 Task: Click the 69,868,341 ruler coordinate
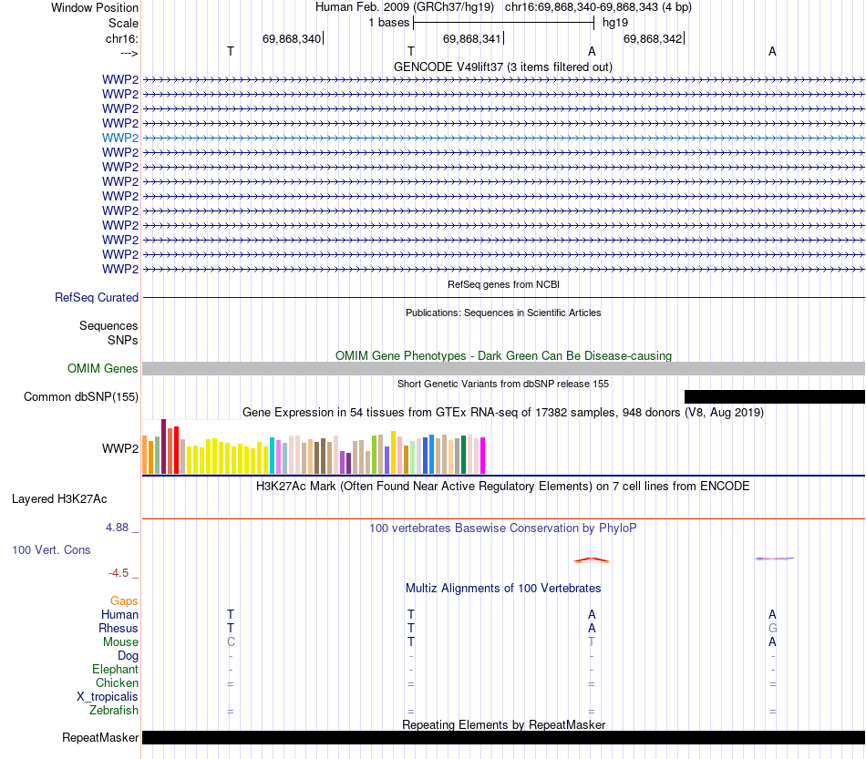(471, 38)
